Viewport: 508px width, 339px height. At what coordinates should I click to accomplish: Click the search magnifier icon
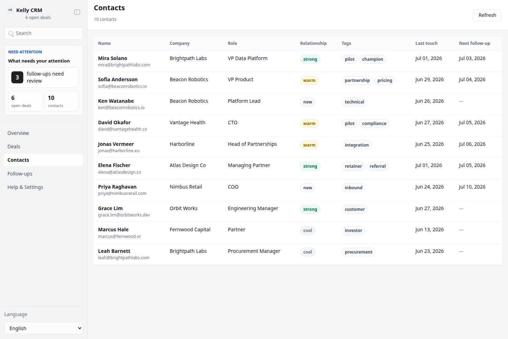click(11, 34)
